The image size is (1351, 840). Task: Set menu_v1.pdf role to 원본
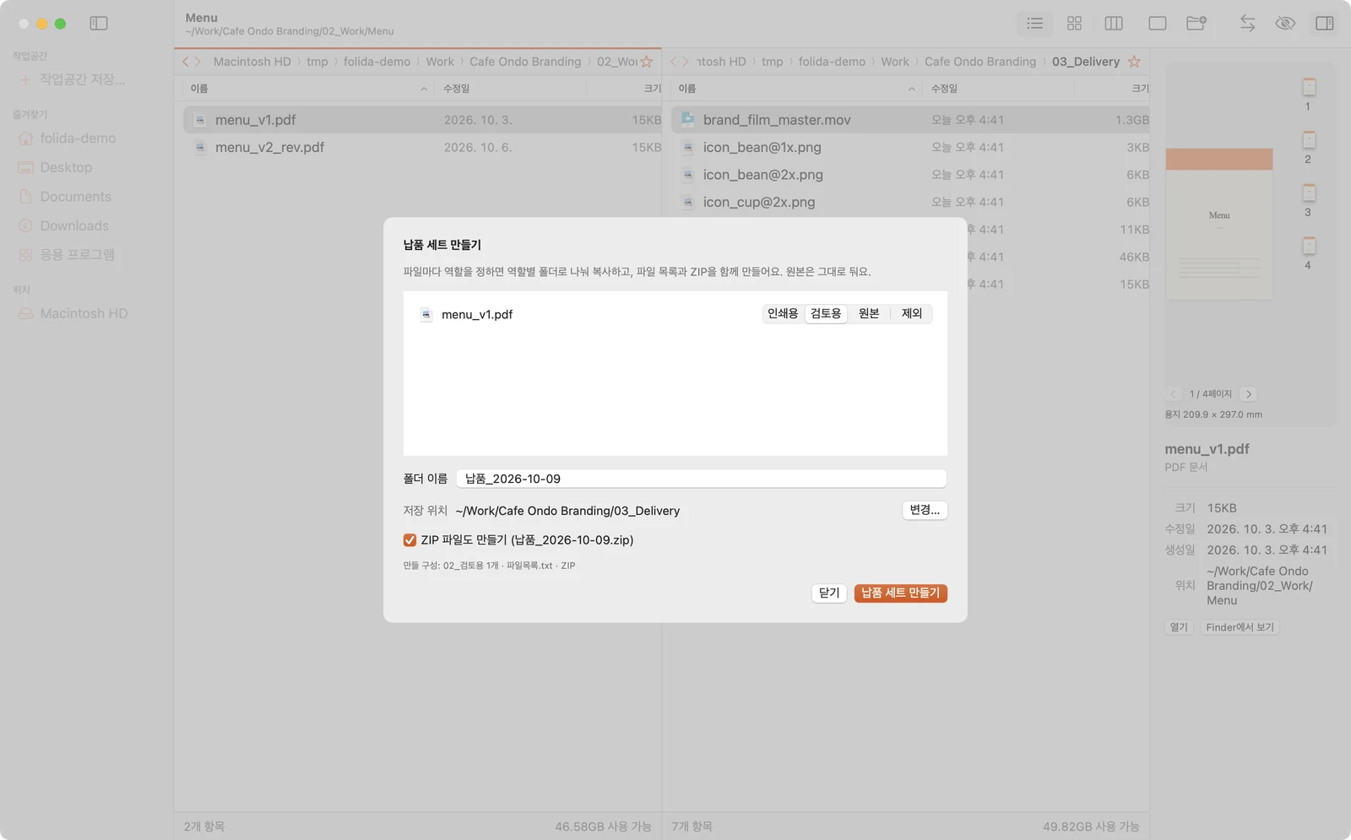point(869,314)
